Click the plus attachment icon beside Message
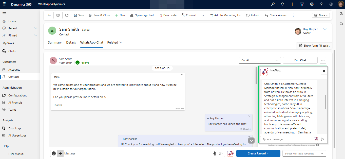 60,153
